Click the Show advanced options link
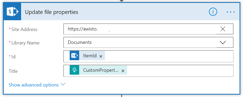The width and height of the screenshot is (243, 97). (34, 85)
